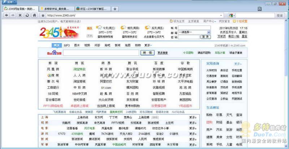Click 更多 in the 实用查询 panel
Viewport: 289px width, 149px height.
coord(238,64)
